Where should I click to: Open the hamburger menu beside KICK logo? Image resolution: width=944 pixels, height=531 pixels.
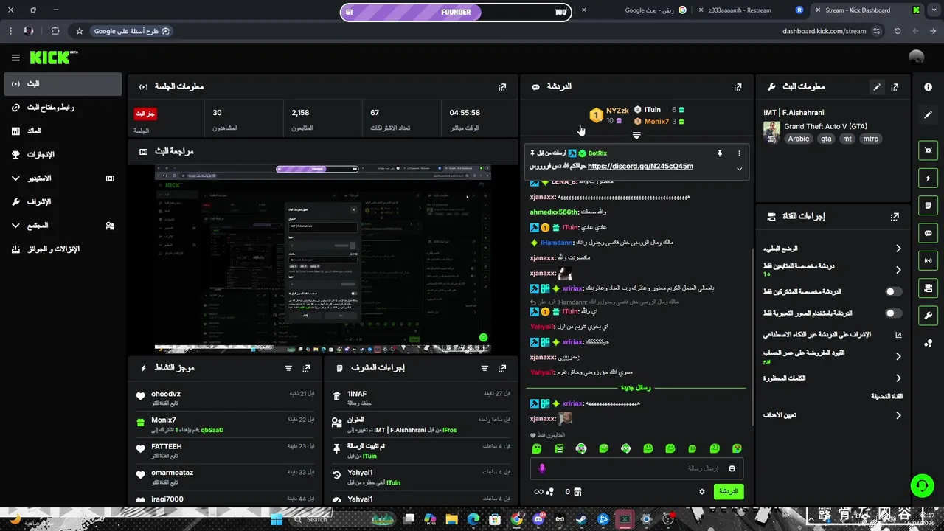15,58
